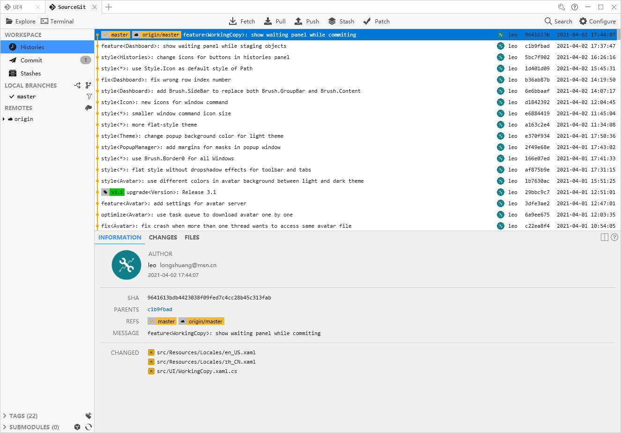Open the help question mark icon

(x=575, y=7)
